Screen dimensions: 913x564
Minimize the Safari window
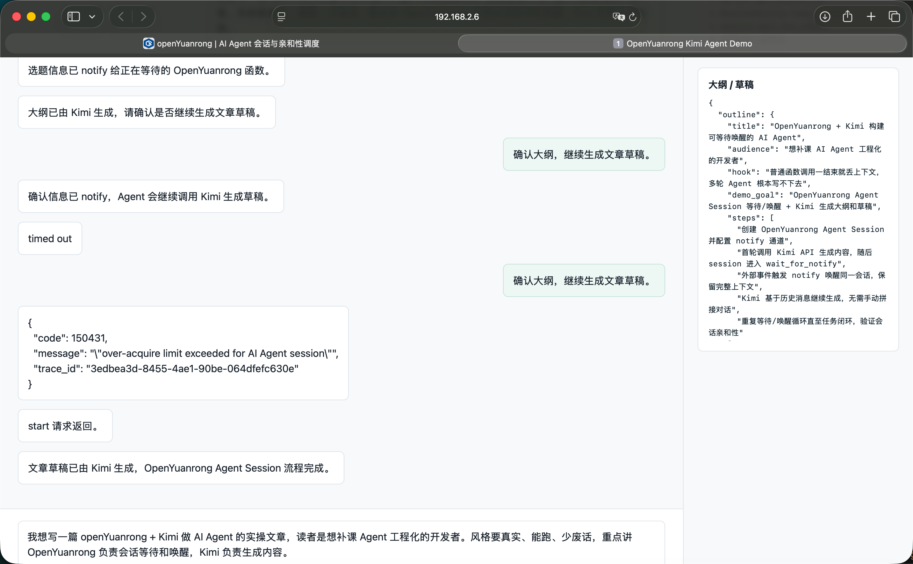pos(31,17)
